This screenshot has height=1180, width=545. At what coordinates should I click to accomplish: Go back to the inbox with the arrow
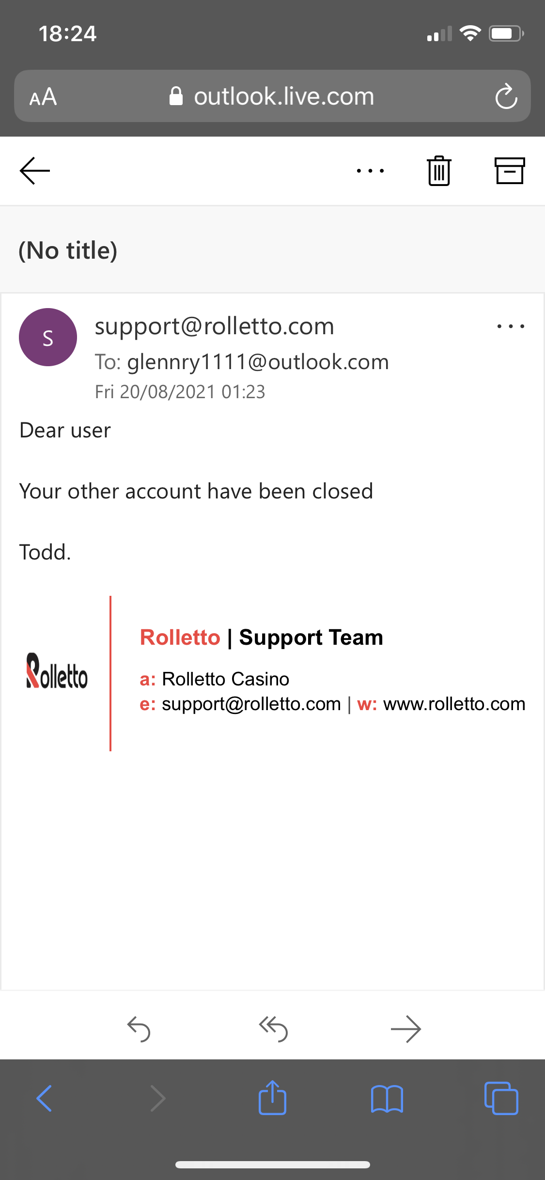tap(35, 171)
